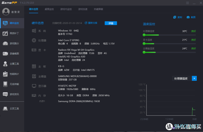Click the 截图 screenshot camera button
203x132 pixels.
click(191, 17)
